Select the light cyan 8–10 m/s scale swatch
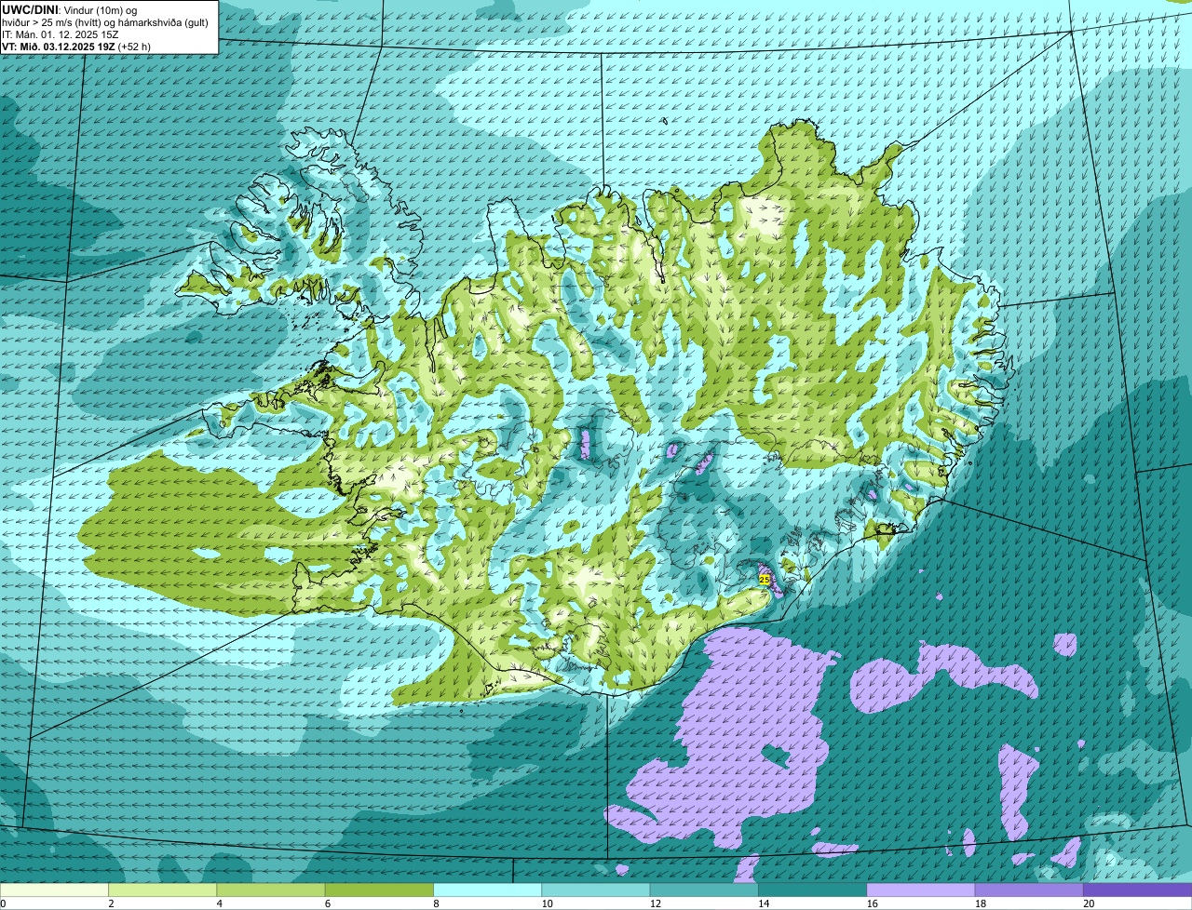 [x=487, y=890]
